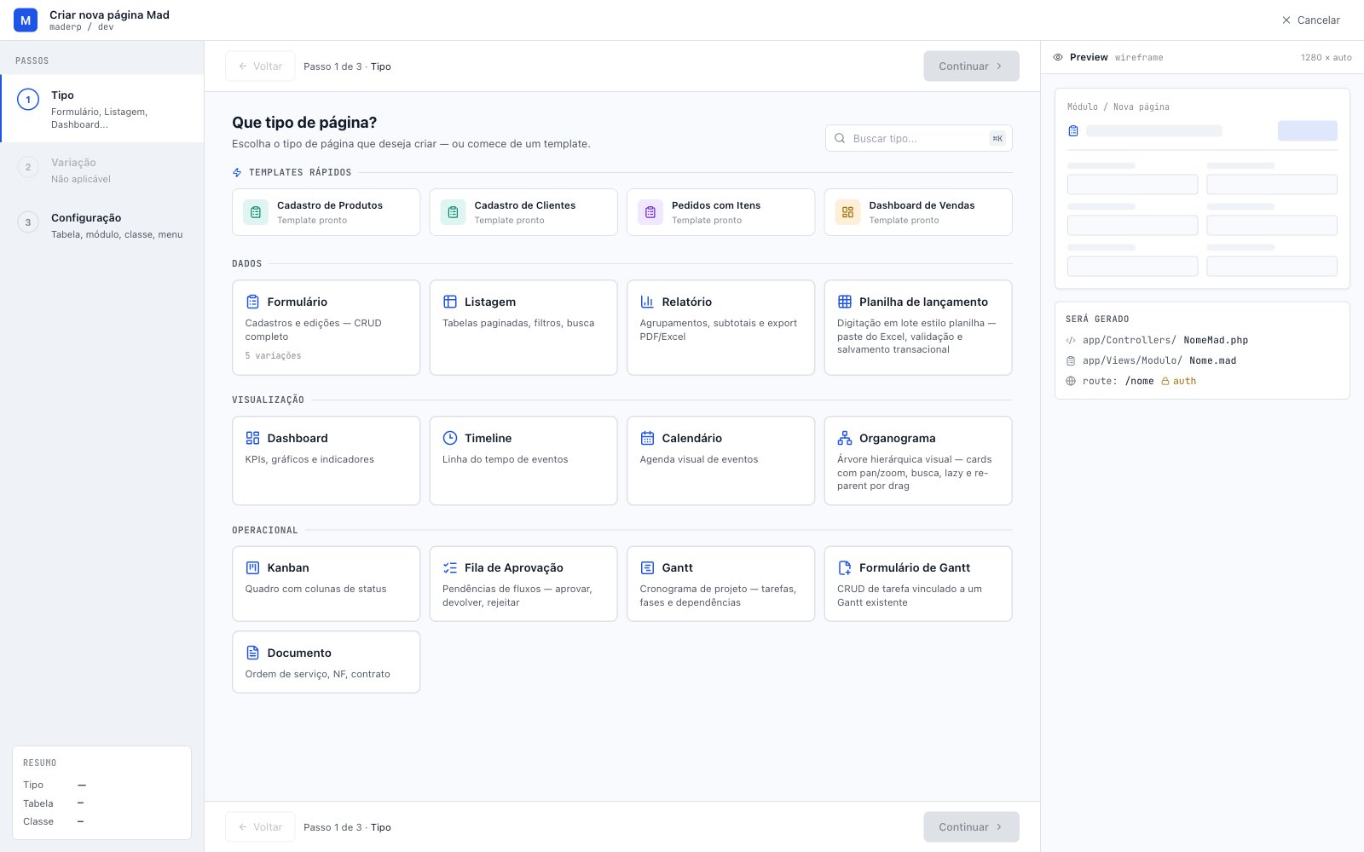1364x852 pixels.
Task: Click the Calendário calendar icon
Action: pyautogui.click(x=647, y=438)
